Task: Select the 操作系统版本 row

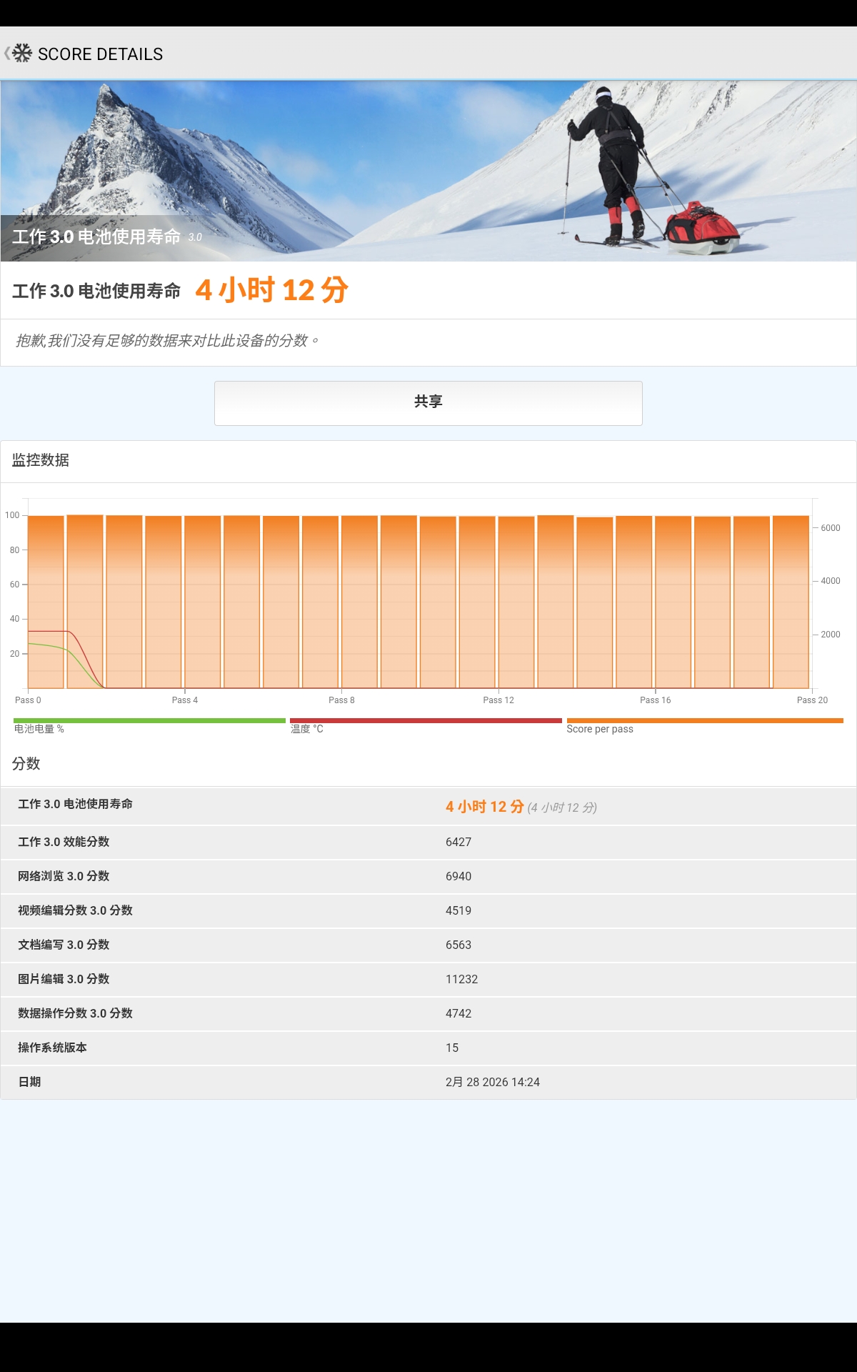Action: click(x=428, y=1048)
